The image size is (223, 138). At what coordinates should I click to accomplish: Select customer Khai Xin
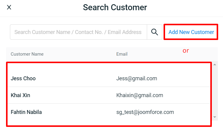[x=20, y=95]
